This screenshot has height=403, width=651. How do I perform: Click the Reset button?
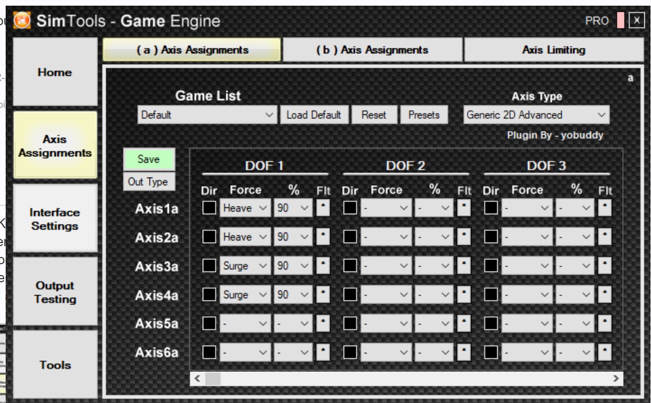pyautogui.click(x=374, y=115)
